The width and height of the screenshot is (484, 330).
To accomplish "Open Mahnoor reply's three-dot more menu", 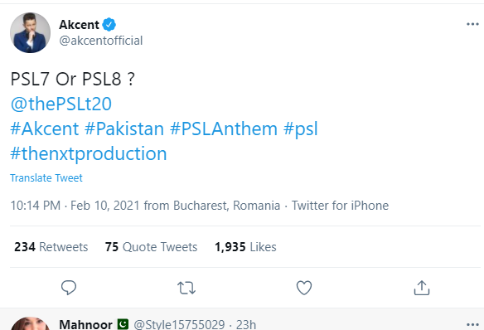I will [472, 324].
